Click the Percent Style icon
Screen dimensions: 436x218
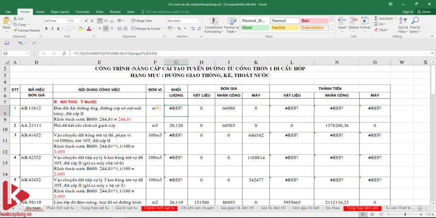coord(177,29)
